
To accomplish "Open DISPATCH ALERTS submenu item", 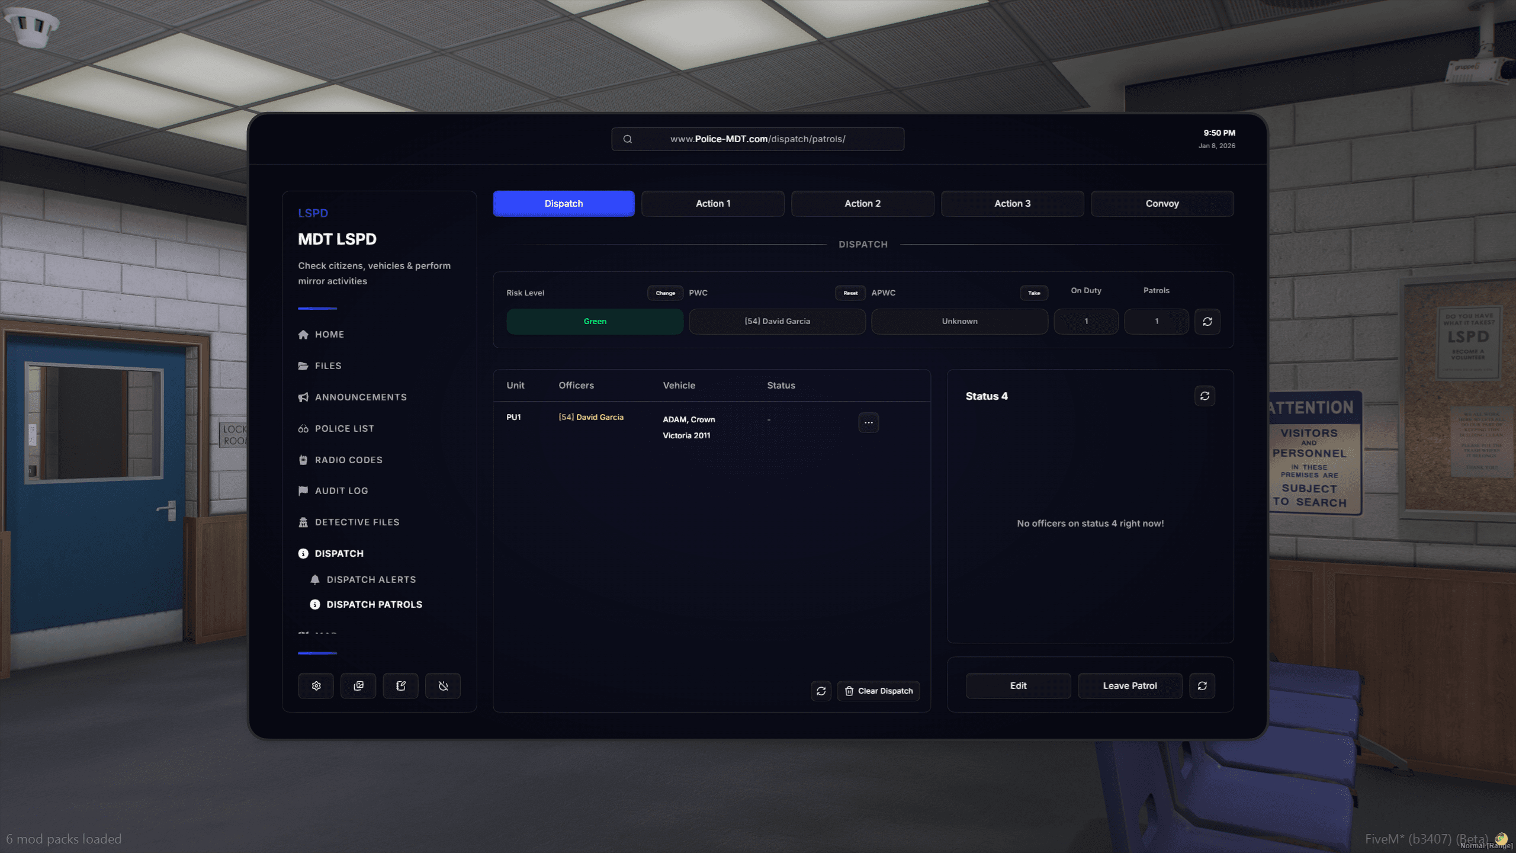I will tap(363, 579).
